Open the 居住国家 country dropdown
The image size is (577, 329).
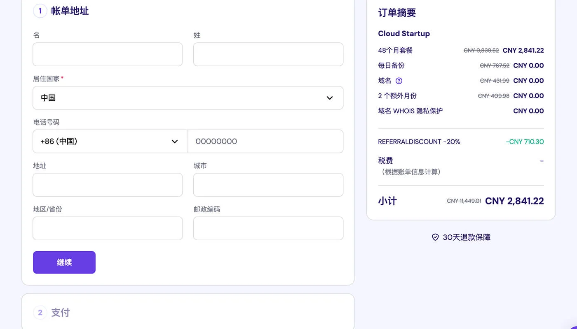(x=188, y=98)
